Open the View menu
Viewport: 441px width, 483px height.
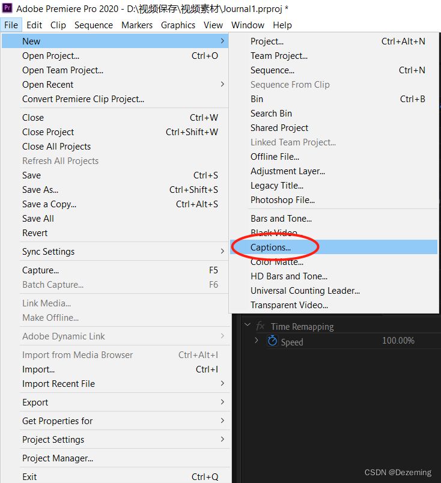(213, 25)
